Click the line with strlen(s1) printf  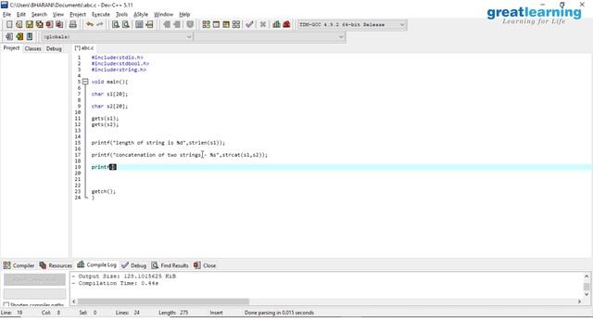[x=158, y=143]
